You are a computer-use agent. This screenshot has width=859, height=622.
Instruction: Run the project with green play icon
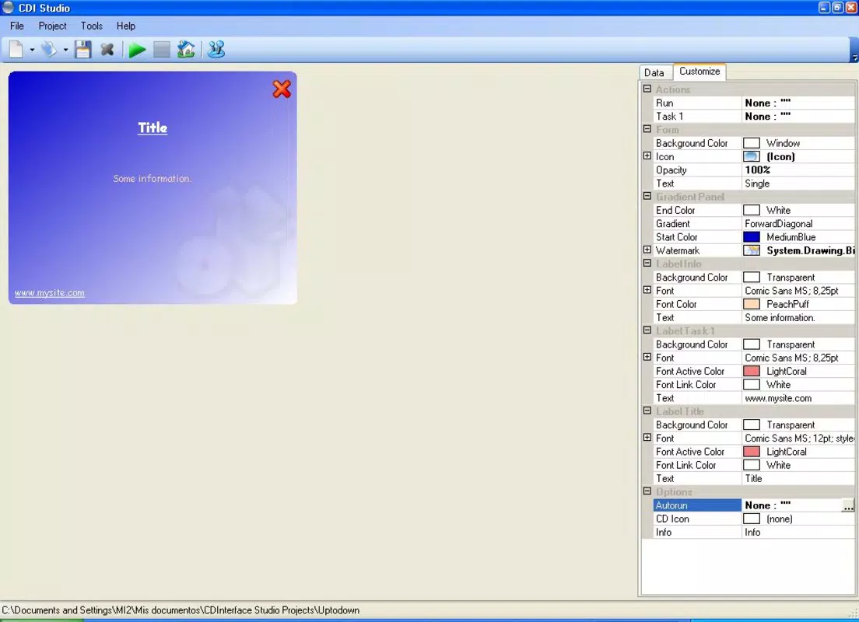(137, 50)
